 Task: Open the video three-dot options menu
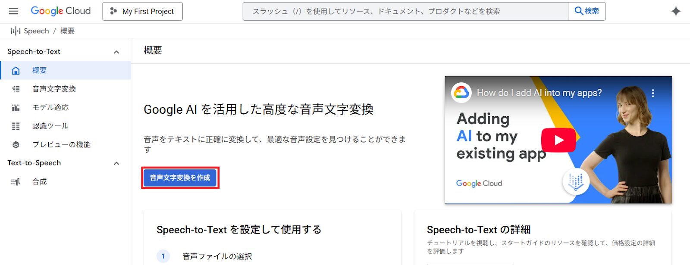click(653, 93)
